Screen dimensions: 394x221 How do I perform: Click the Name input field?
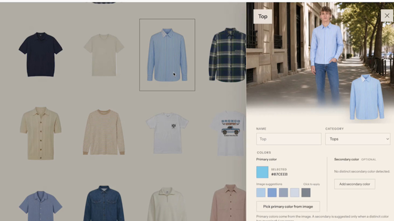tap(289, 139)
